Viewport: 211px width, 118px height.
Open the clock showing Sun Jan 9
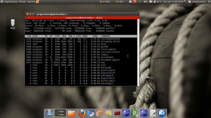point(173,1)
